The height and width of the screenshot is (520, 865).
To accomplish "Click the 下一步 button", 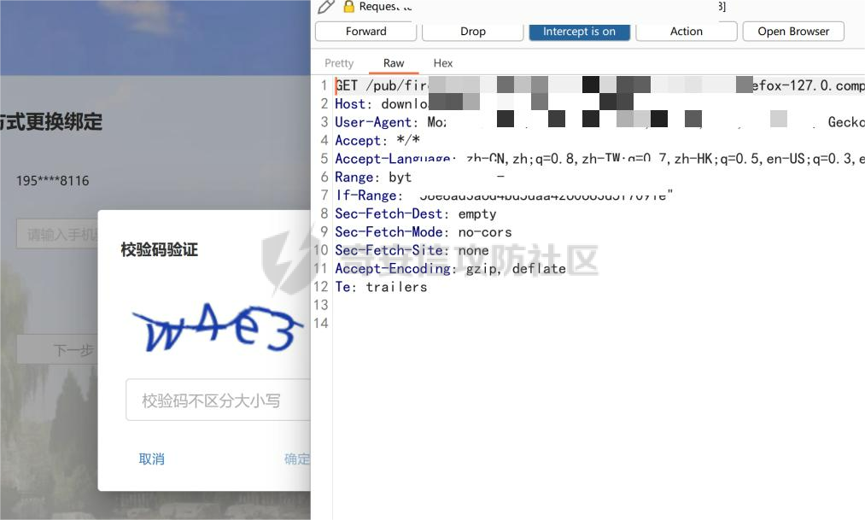I will point(73,350).
